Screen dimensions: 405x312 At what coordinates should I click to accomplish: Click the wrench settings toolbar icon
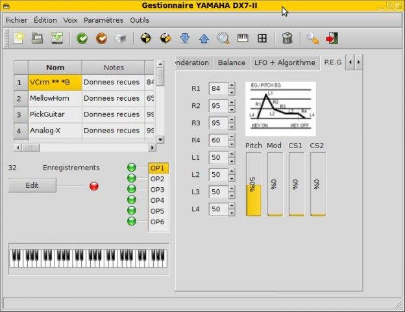coord(313,38)
